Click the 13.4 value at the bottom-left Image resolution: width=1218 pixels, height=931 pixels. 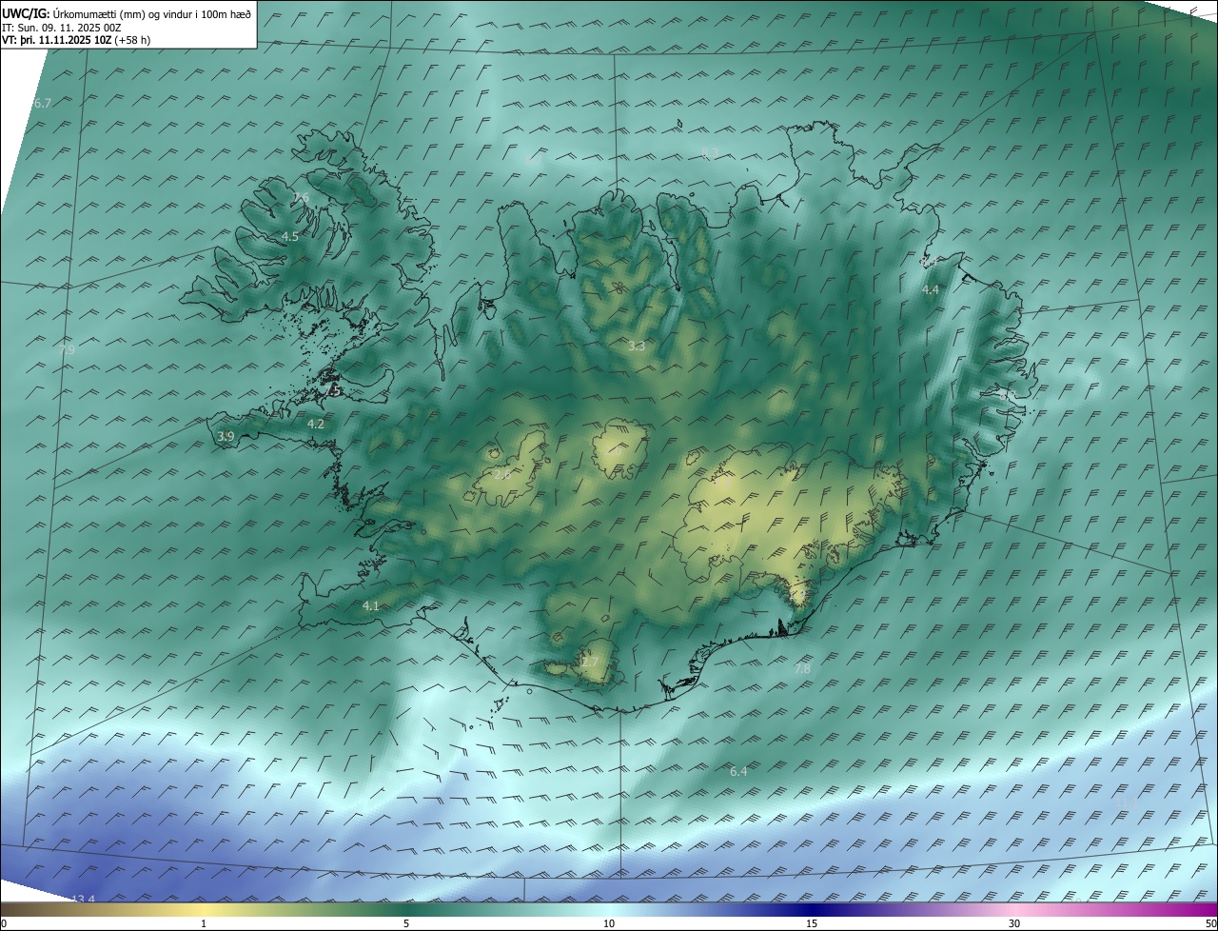(x=84, y=899)
